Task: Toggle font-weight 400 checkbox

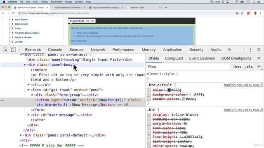Action: [148, 133]
